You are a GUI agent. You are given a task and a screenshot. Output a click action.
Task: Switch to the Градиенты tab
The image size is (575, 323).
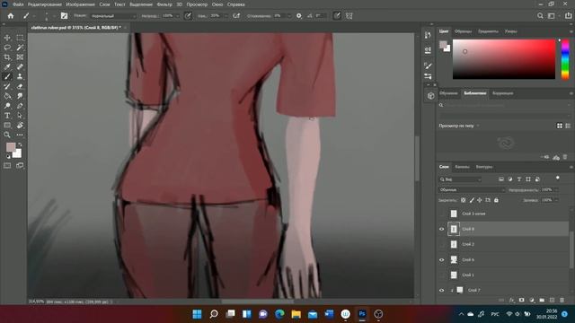(x=488, y=31)
